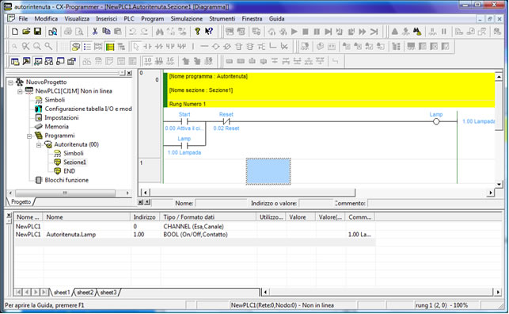Click the simulation stop square button
This screenshot has height=314, width=509.
pyautogui.click(x=306, y=32)
